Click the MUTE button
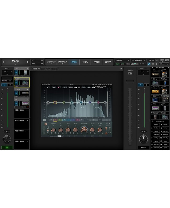This screenshot has width=170, height=208. (143, 147)
